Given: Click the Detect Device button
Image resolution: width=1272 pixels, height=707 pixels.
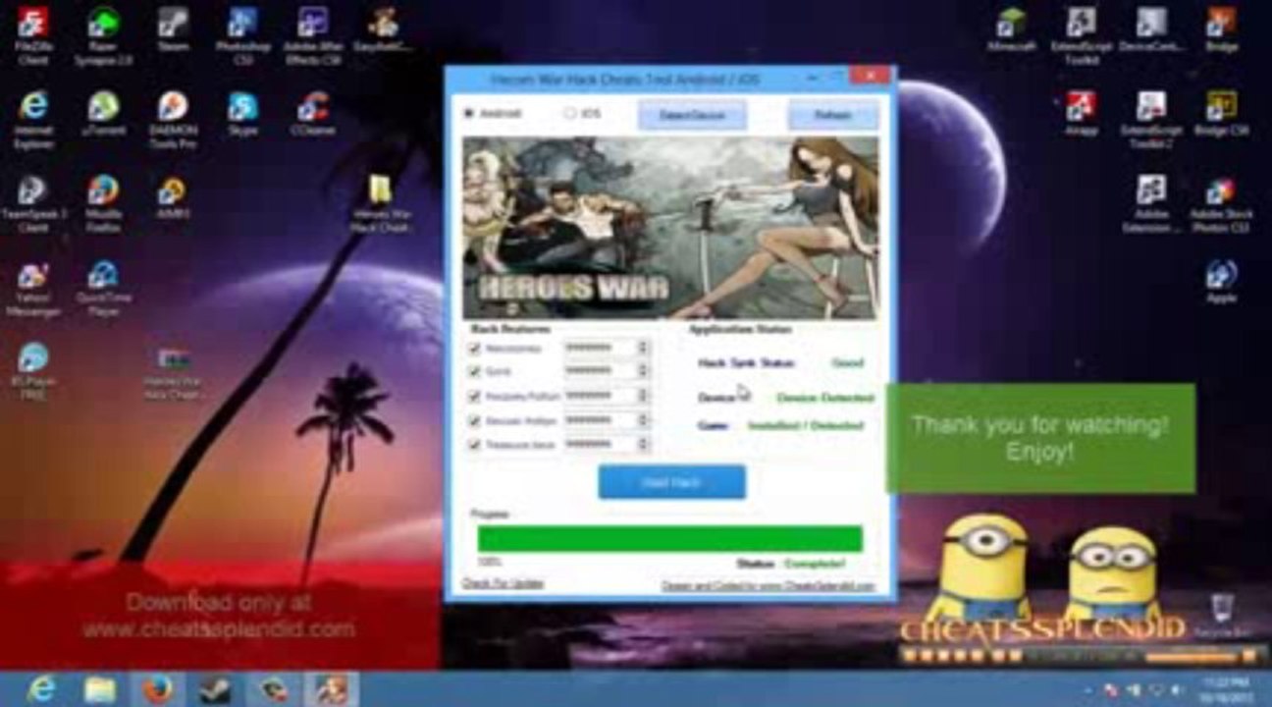Looking at the screenshot, I should coord(692,115).
